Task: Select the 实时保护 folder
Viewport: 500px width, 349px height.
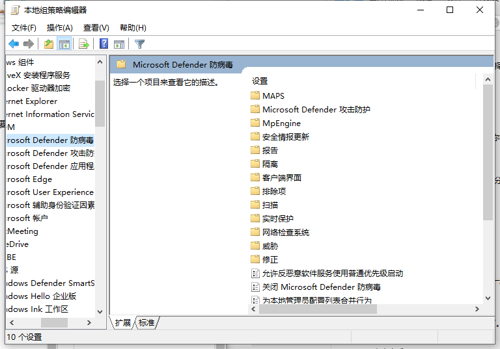Action: [x=271, y=219]
